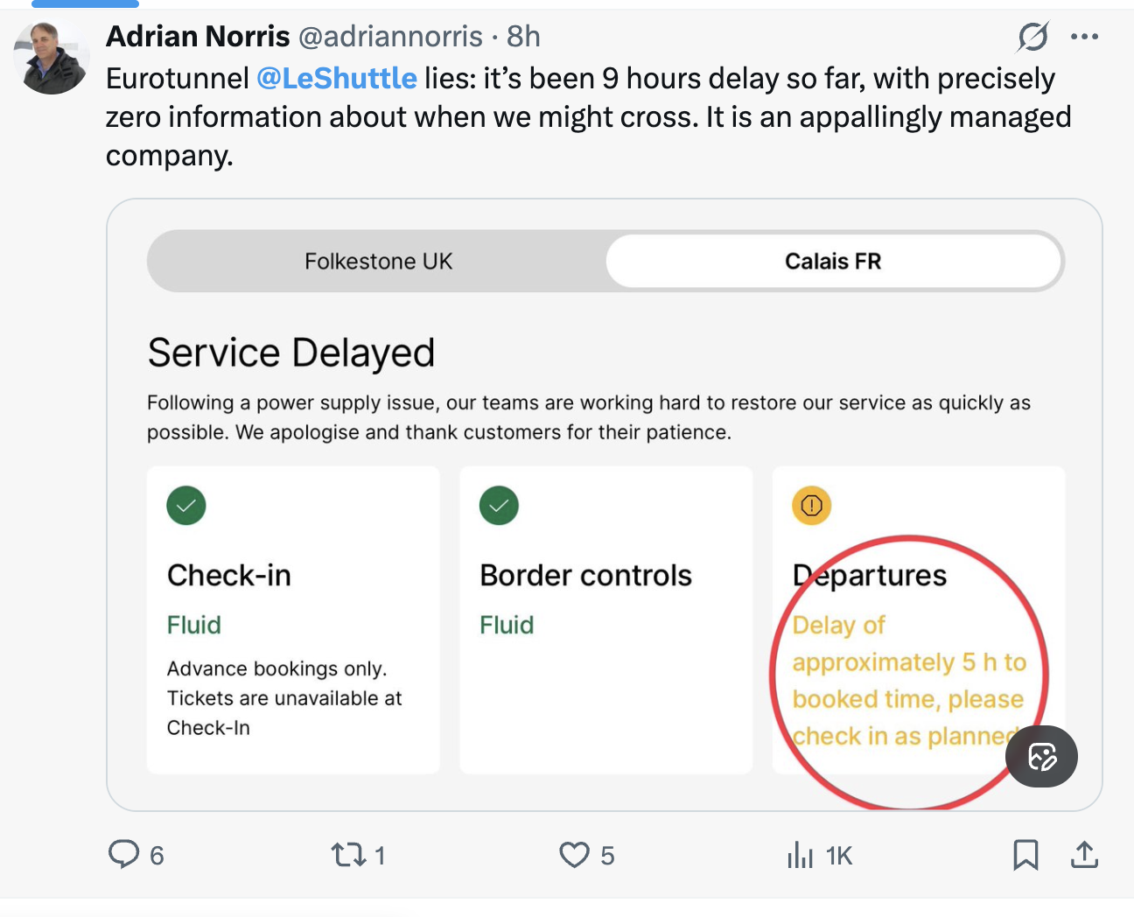This screenshot has width=1134, height=917.
Task: Bookmark this tweet
Action: (x=1025, y=854)
